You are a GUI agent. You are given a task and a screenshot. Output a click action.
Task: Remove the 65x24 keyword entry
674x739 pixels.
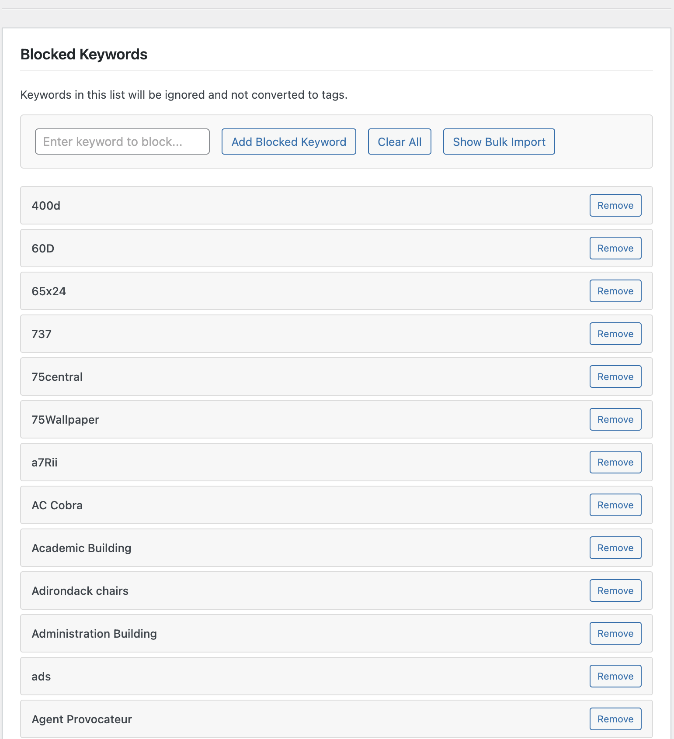[x=615, y=291]
